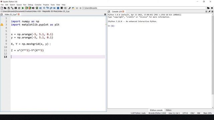Image resolution: width=214 pixels, height=120 pixels.
Task: Go forward with right arrow icon
Action: (x=80, y=8)
